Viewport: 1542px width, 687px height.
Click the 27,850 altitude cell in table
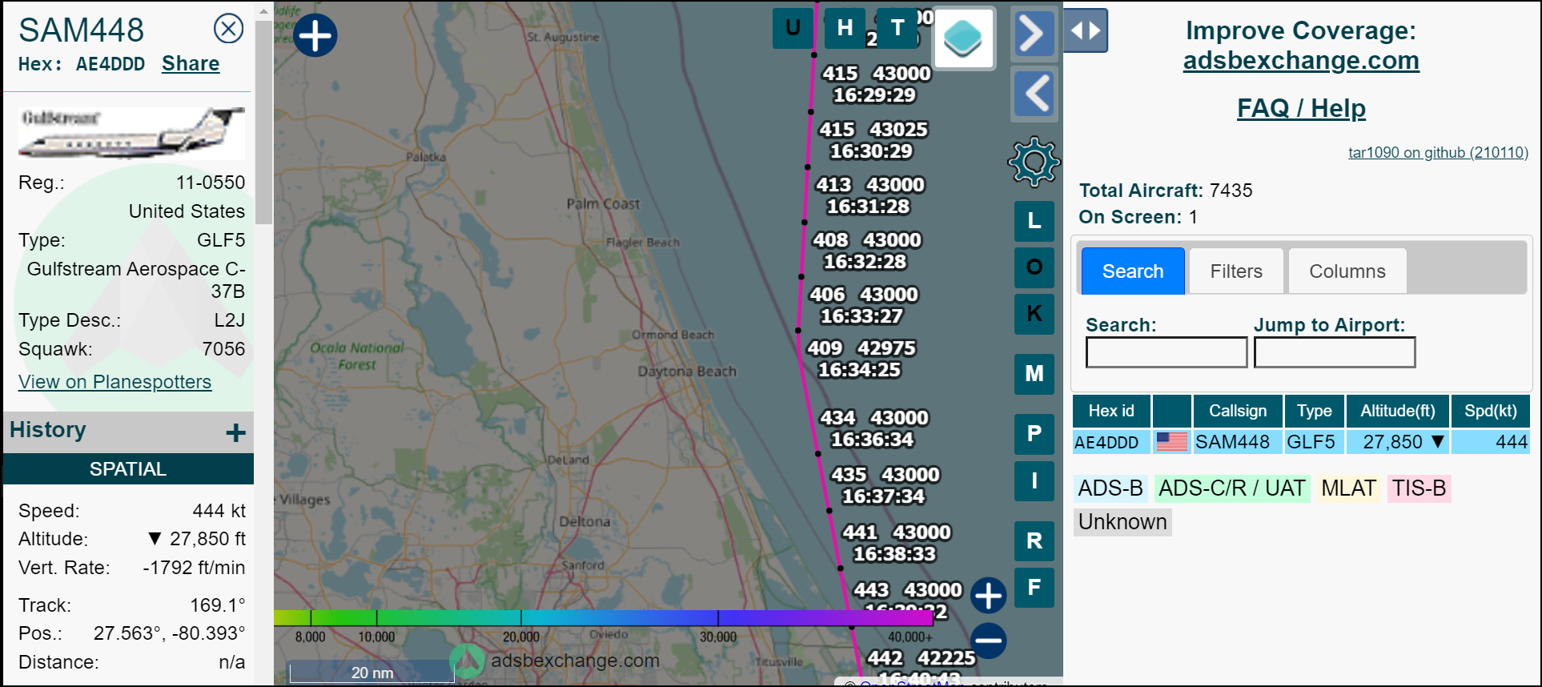click(1398, 442)
